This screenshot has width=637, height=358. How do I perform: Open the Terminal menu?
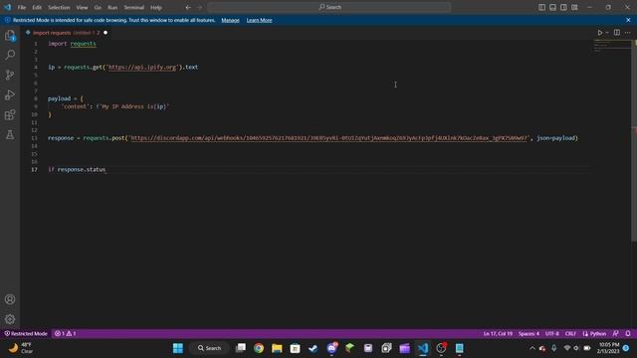pos(134,7)
